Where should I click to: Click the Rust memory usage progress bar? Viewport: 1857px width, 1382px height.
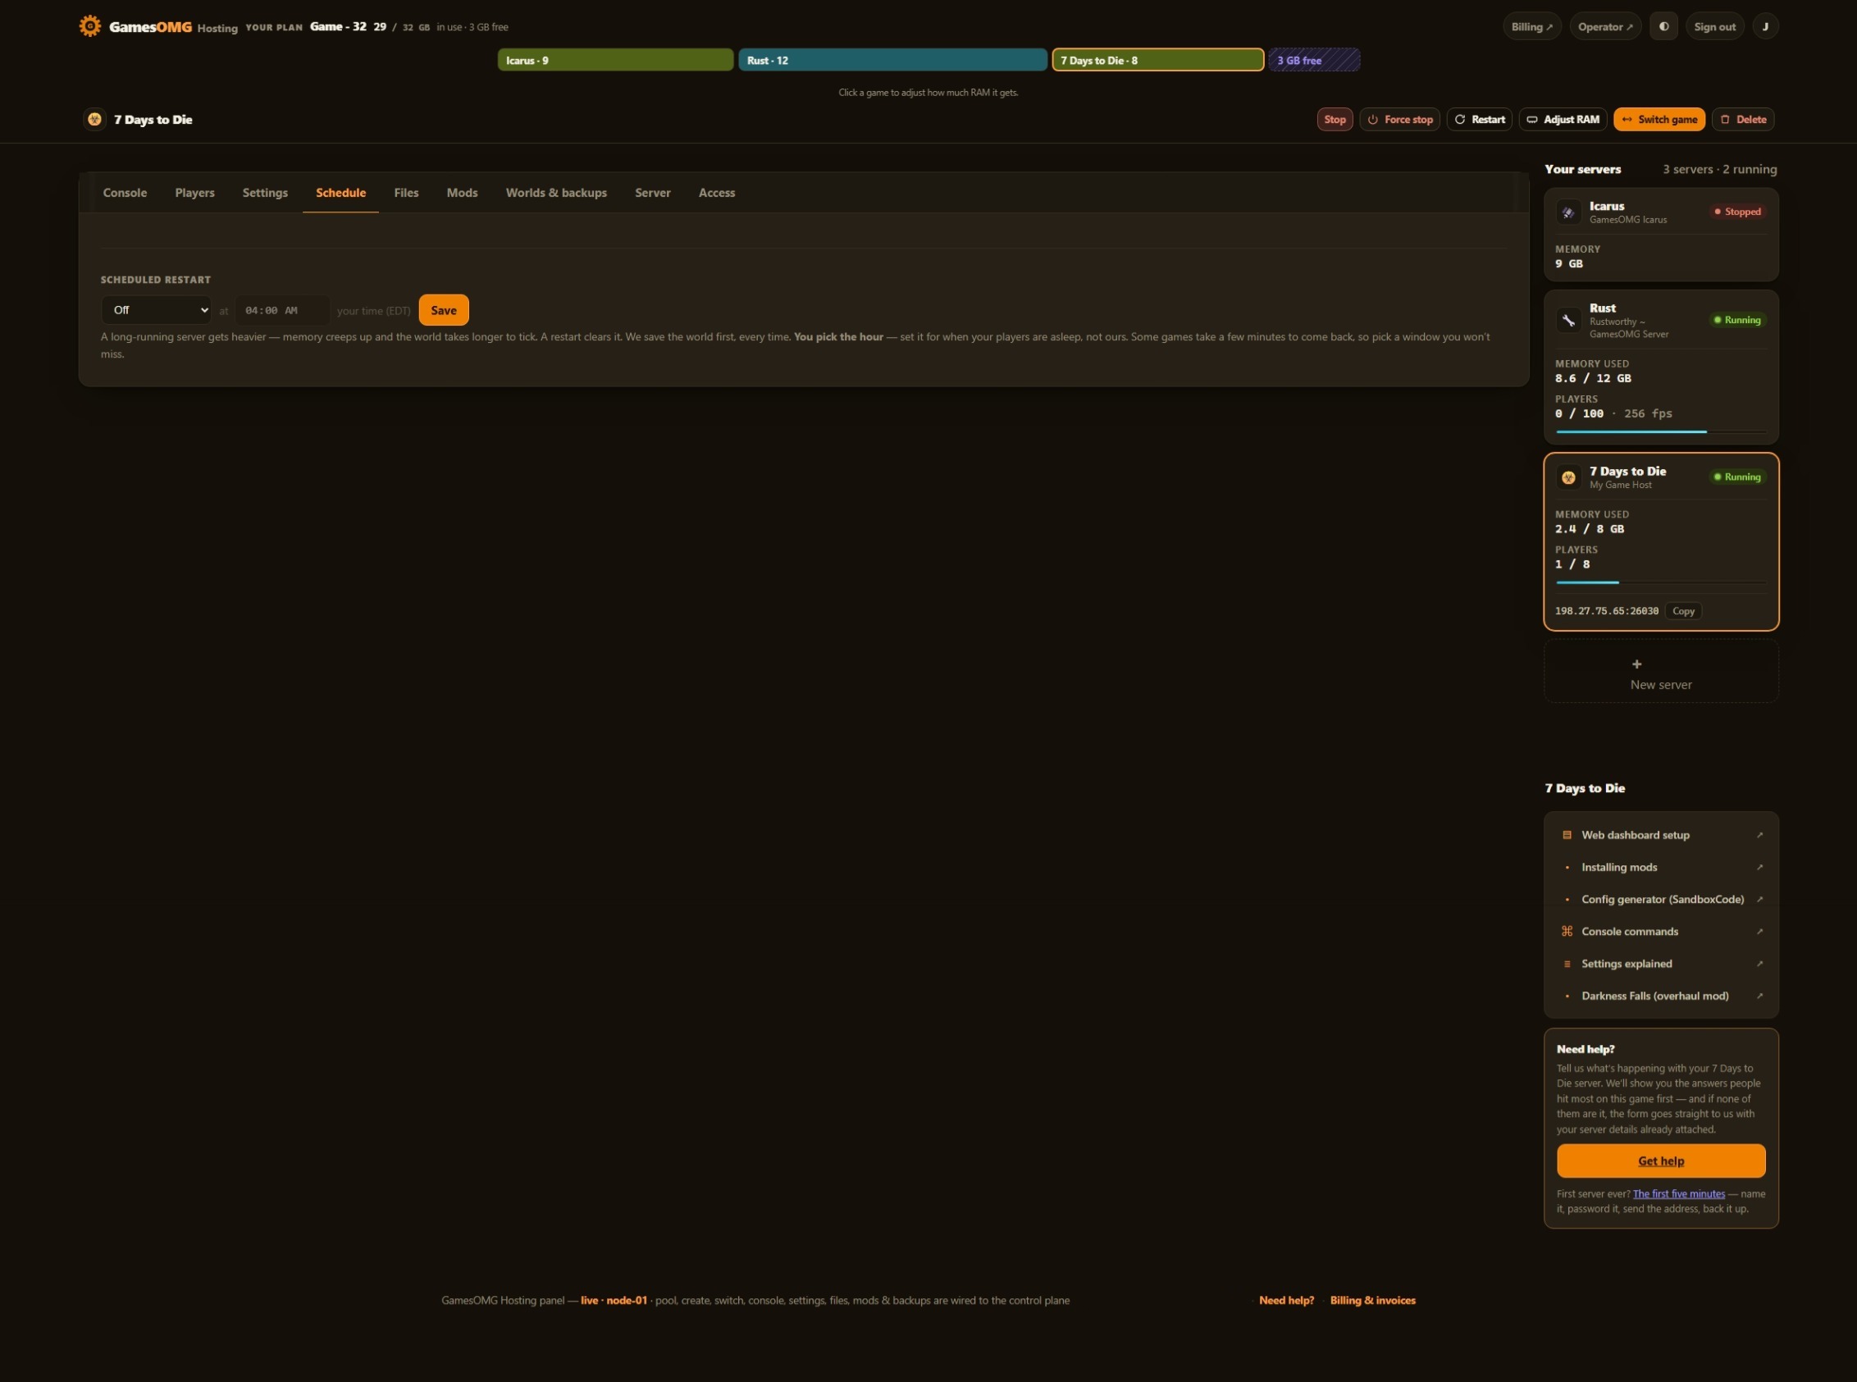coord(1660,431)
